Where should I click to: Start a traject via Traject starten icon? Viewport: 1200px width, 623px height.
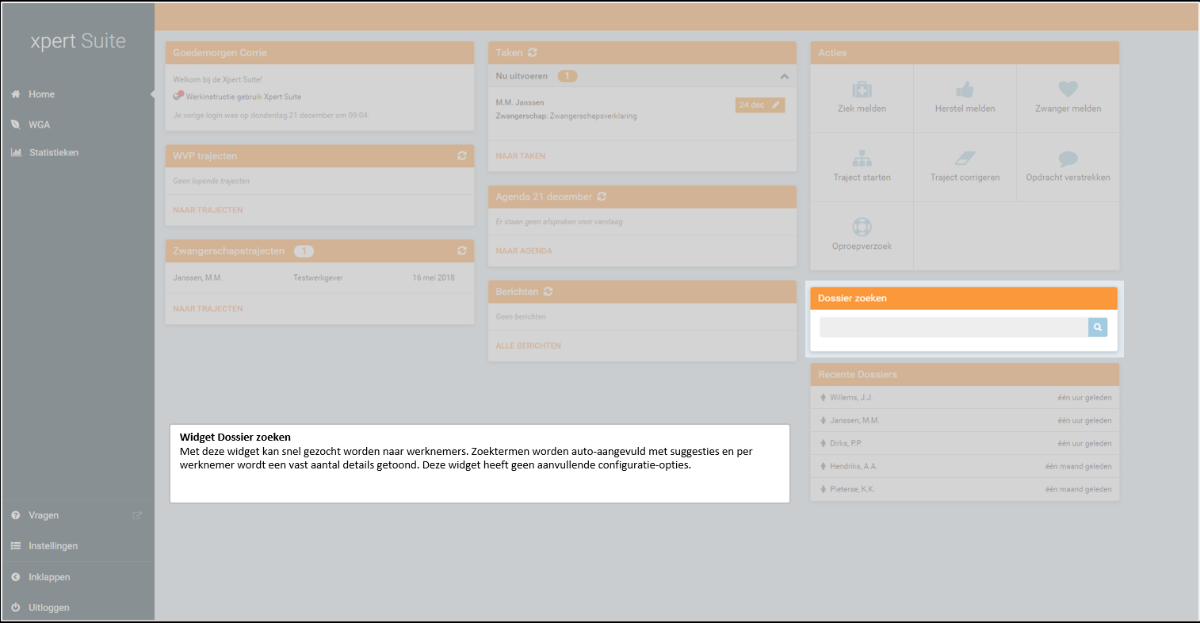(862, 159)
